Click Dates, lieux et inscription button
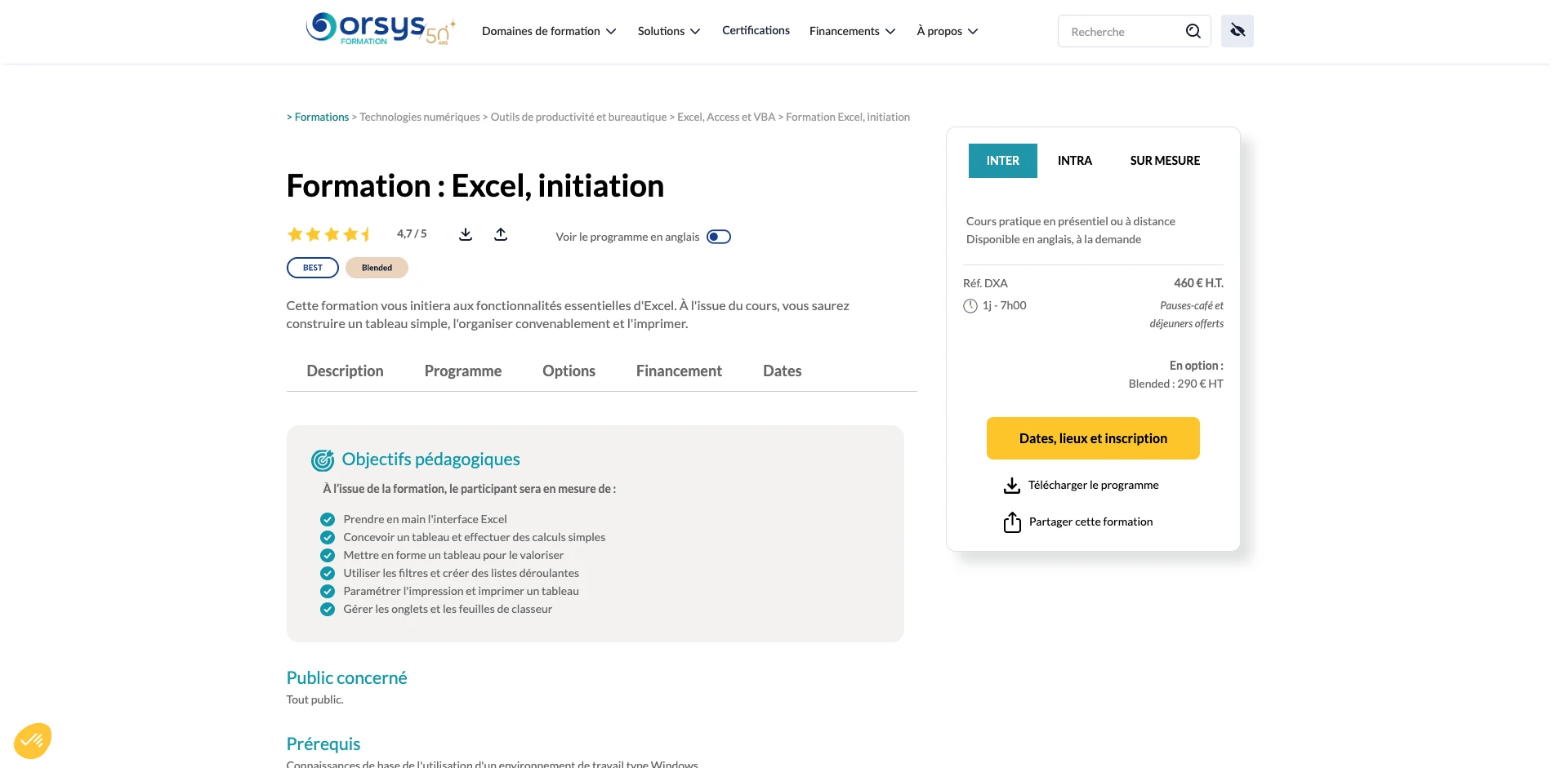The height and width of the screenshot is (768, 1552). (1093, 438)
